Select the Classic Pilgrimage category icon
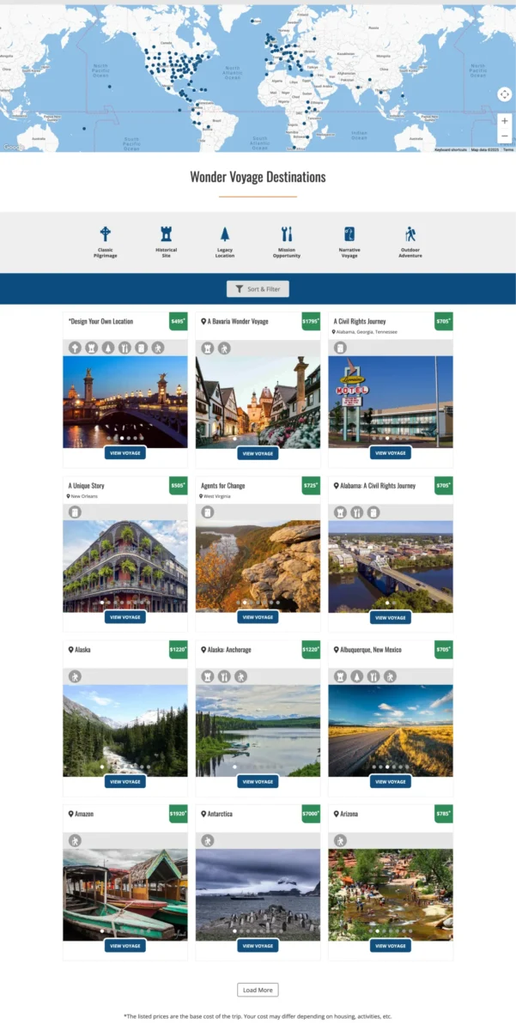Image resolution: width=516 pixels, height=1030 pixels. pyautogui.click(x=106, y=234)
